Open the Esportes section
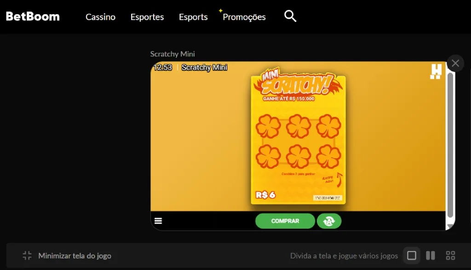Image resolution: width=471 pixels, height=270 pixels. coord(147,17)
